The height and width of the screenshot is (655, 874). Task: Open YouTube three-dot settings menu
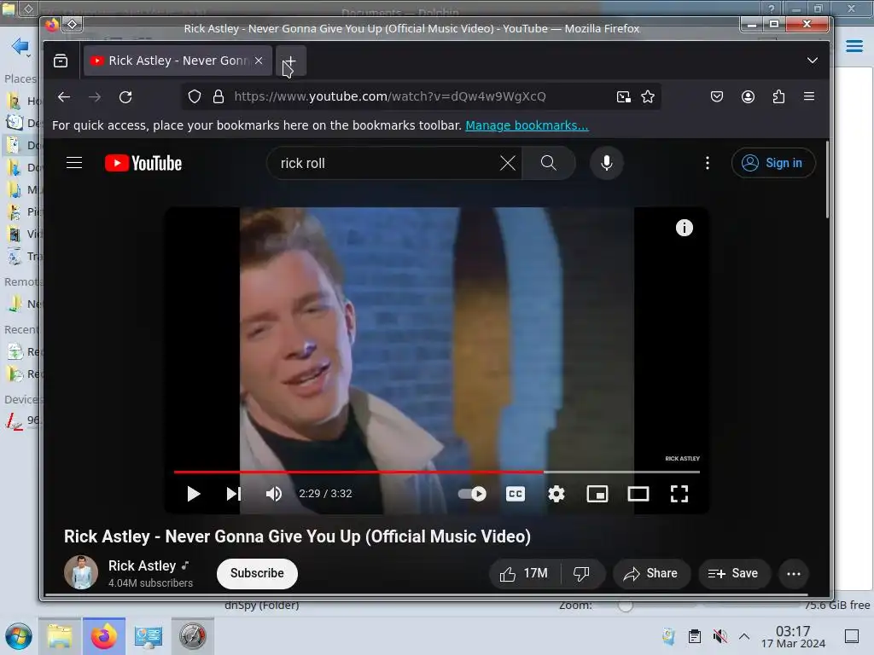708,163
